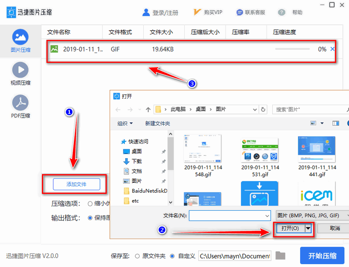Click the 登录/注册 link text
Viewport: 349px width, 267px height.
pos(165,13)
